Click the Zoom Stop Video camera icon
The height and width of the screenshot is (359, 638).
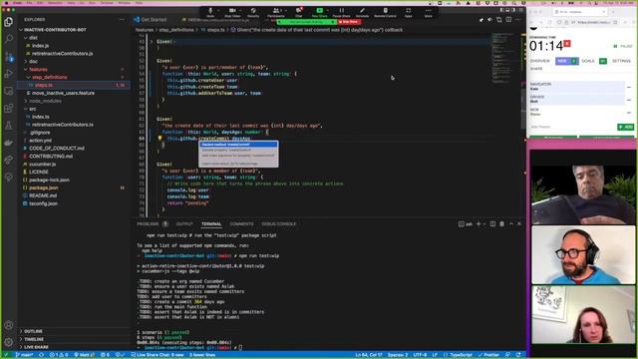[232, 12]
